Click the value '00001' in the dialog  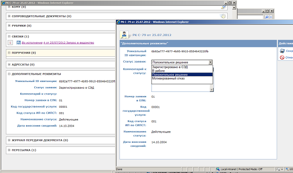(156, 107)
